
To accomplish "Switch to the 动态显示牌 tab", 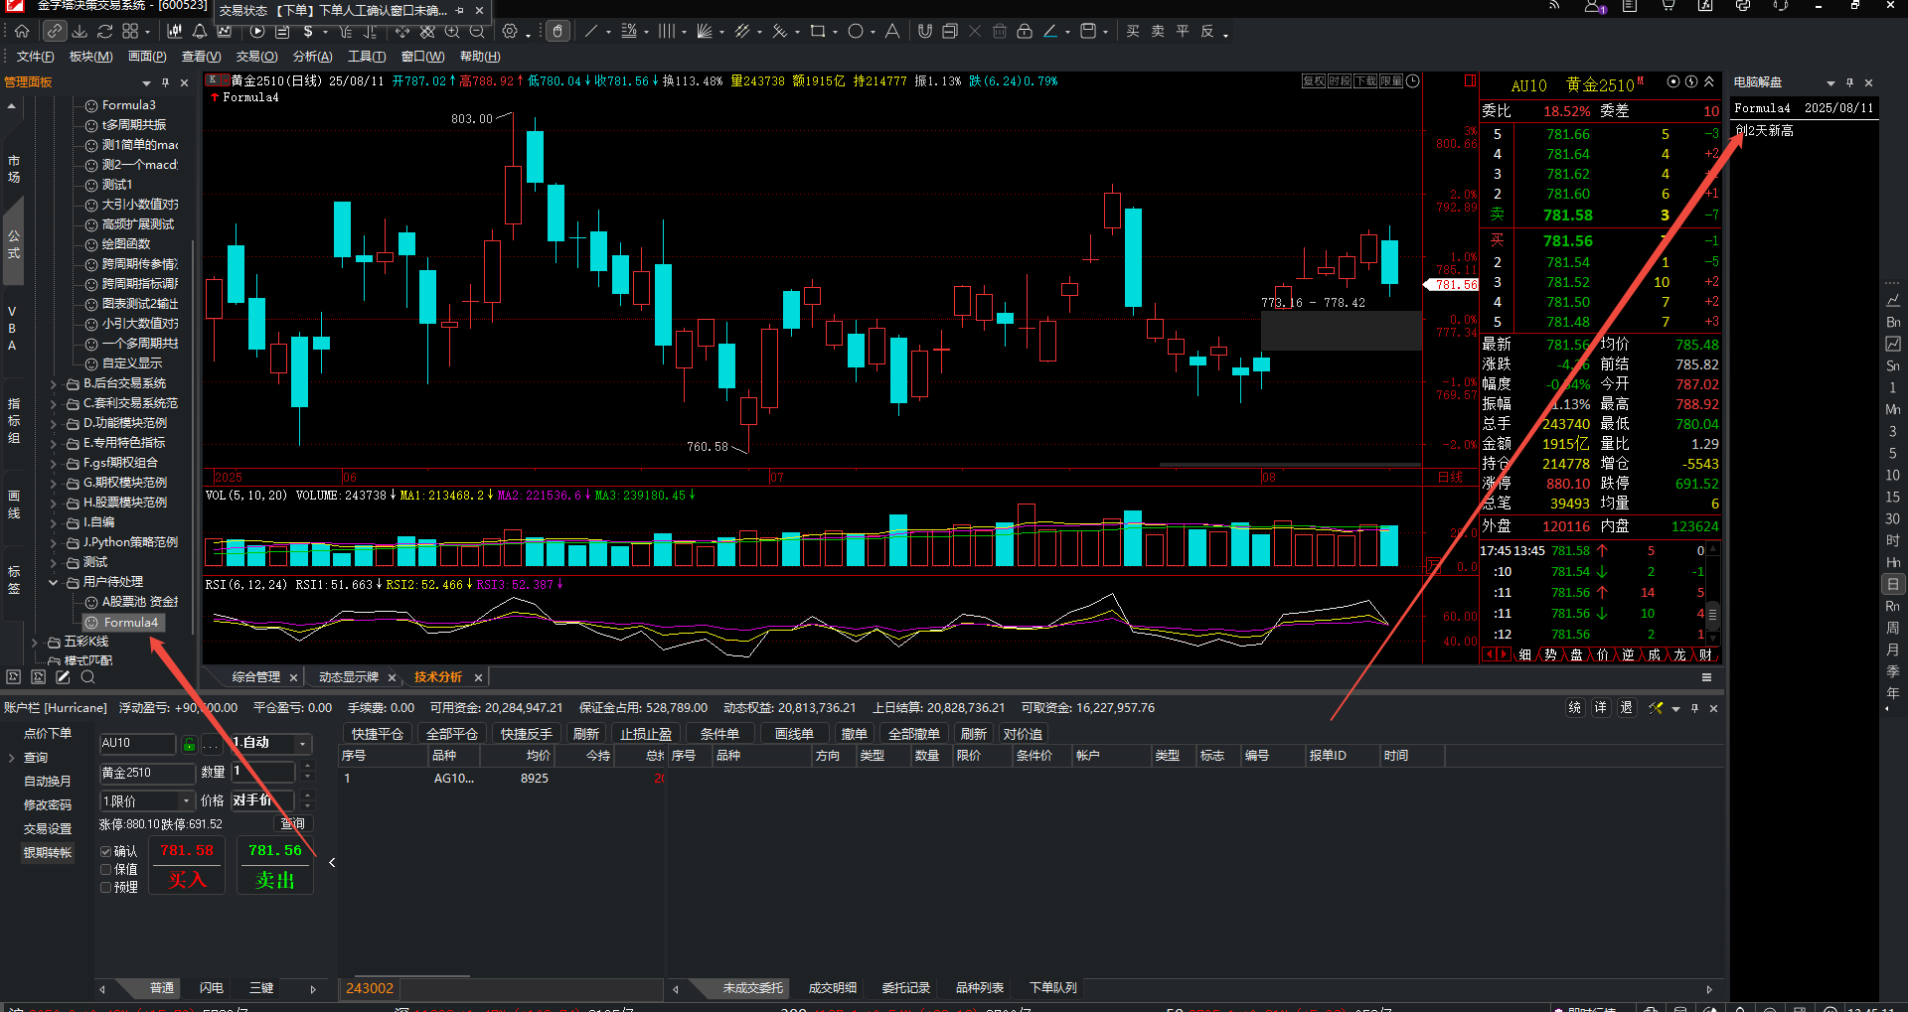I will point(349,677).
